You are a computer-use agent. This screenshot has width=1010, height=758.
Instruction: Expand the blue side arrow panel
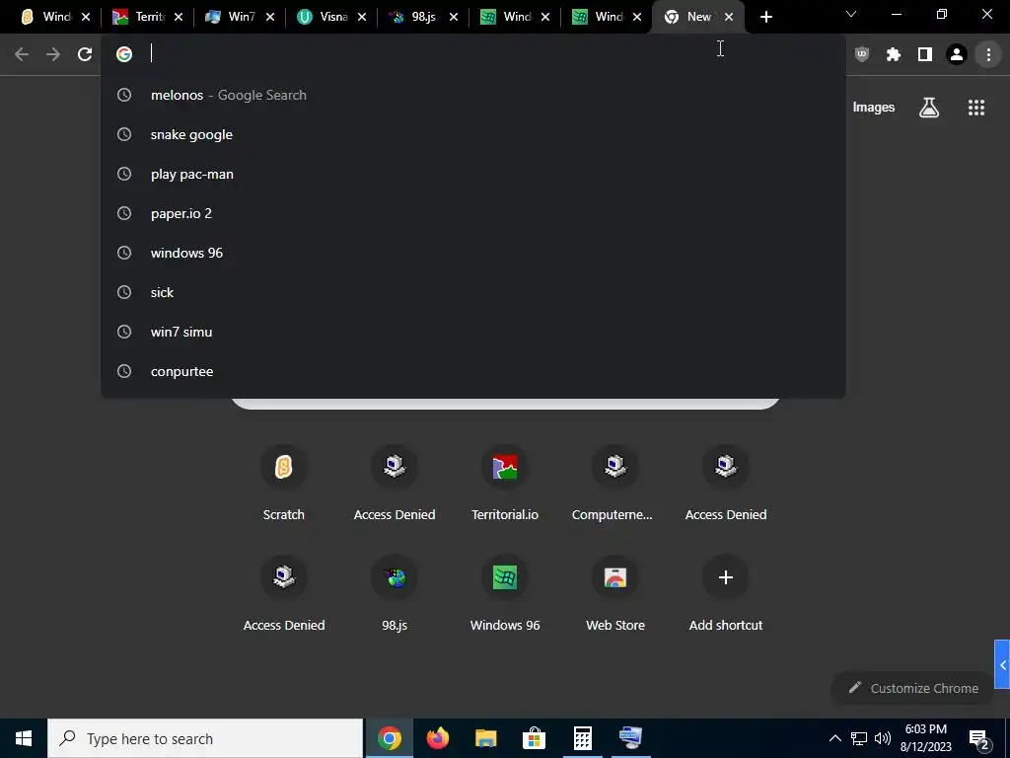point(1002,664)
